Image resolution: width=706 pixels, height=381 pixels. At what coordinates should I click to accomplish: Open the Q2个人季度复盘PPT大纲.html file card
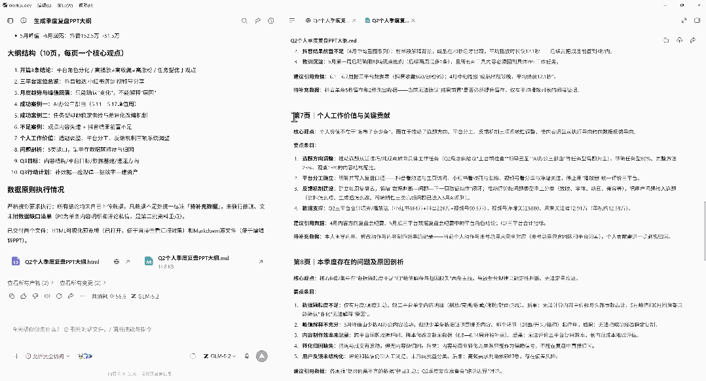[62, 261]
